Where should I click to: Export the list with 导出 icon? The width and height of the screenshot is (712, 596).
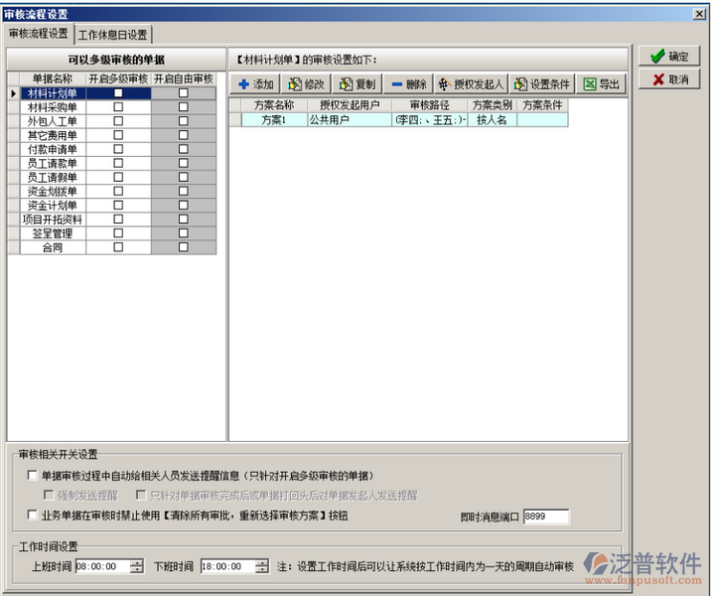click(602, 84)
